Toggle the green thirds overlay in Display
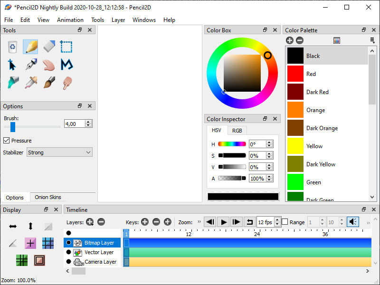 22,260
